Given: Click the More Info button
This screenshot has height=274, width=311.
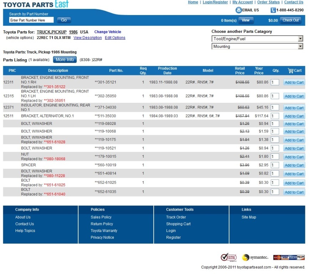Looking at the screenshot, I should pyautogui.click(x=65, y=60).
